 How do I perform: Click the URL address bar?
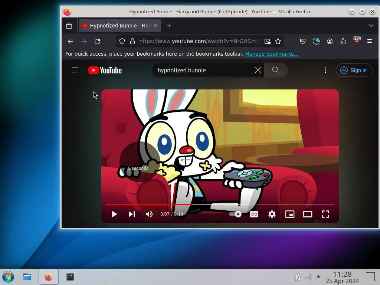tap(200, 42)
